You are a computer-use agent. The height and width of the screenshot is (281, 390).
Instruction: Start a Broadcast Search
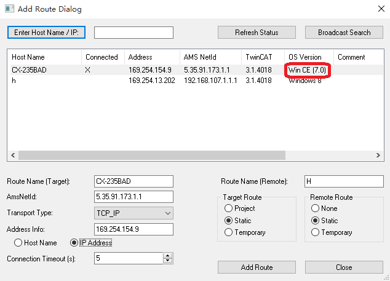click(344, 32)
